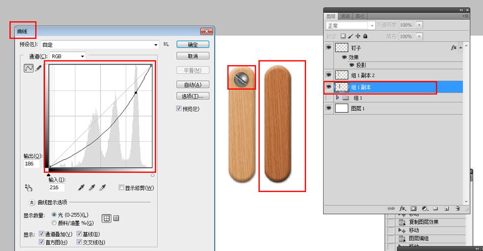This screenshot has height=251, width=483.
Task: Select the edit-points curve tool in Curves
Action: click(x=28, y=68)
